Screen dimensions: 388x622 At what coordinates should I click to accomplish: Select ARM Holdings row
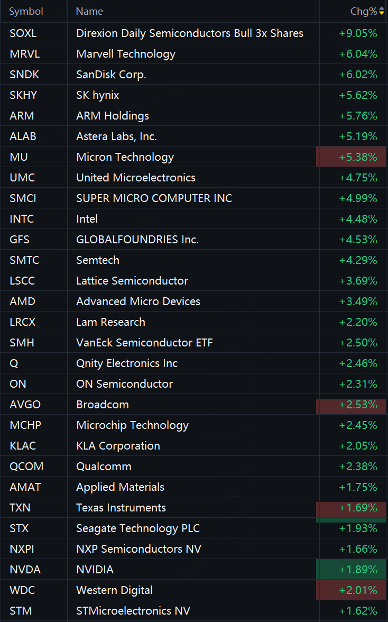pyautogui.click(x=194, y=116)
